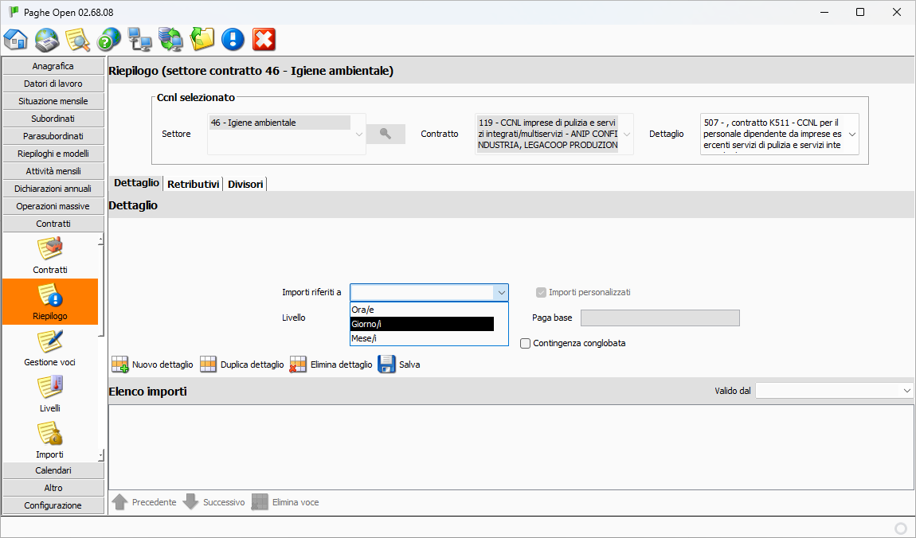
Task: Switch to the Retributivi tab
Action: click(x=194, y=184)
